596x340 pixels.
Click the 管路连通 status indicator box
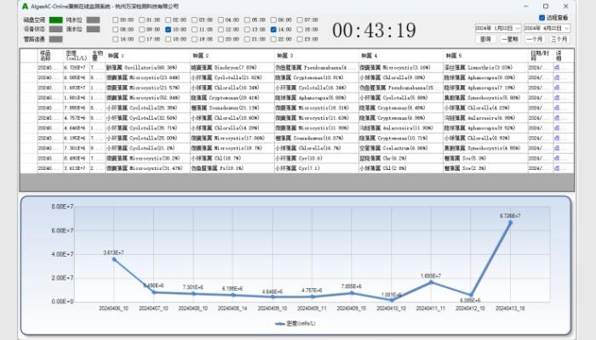click(55, 38)
